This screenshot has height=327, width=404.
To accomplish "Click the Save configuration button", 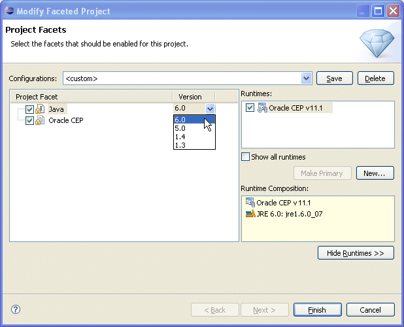I will (335, 78).
